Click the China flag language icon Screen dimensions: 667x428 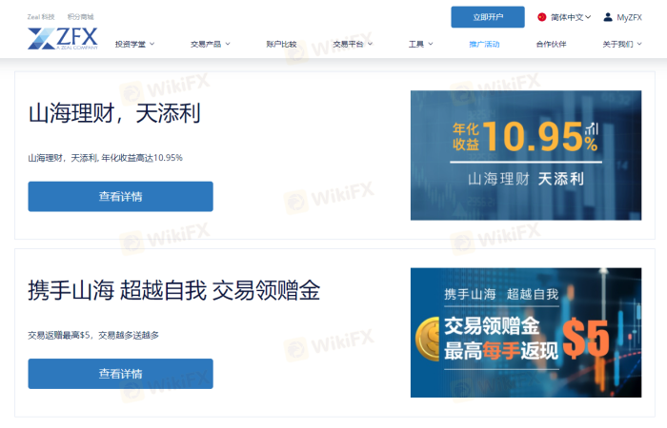click(541, 17)
